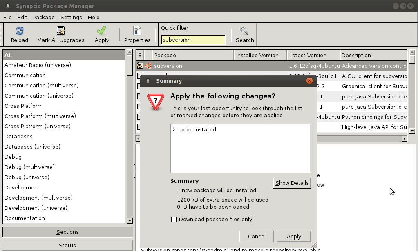This screenshot has height=251, width=418.
Task: Confirm changes with the Apply button
Action: [x=294, y=236]
